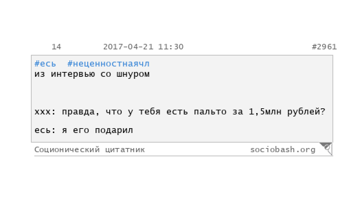Click the reply text 'я его подарил'
This screenshot has height=207, width=360.
98,131
